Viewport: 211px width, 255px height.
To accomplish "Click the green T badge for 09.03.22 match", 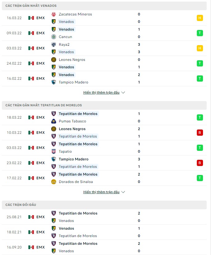I will 200,33.
